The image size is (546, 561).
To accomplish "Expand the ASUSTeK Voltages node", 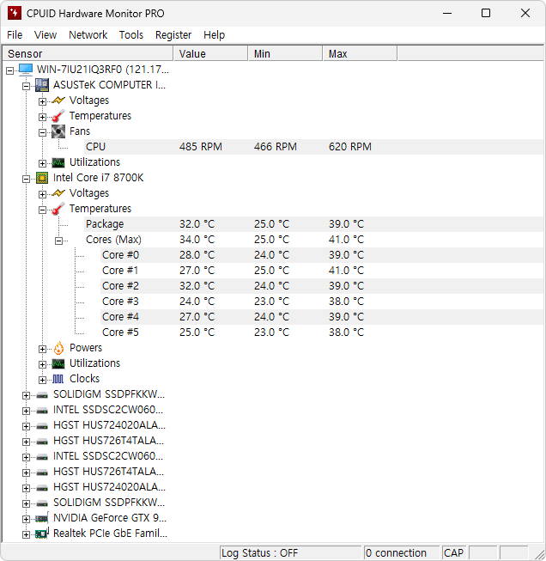I will click(x=42, y=101).
